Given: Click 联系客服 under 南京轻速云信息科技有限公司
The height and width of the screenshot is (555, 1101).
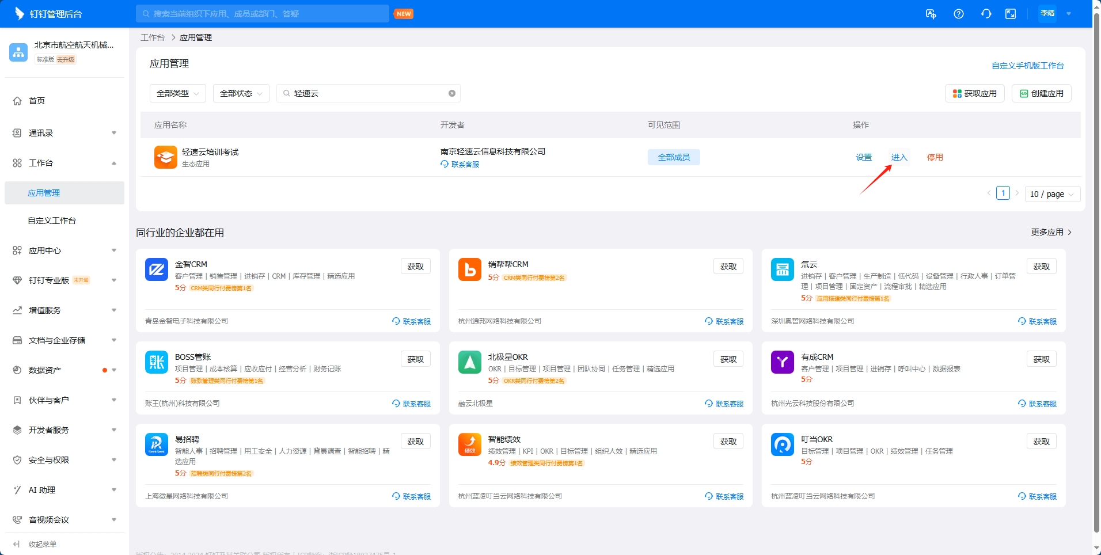Looking at the screenshot, I should click(460, 164).
